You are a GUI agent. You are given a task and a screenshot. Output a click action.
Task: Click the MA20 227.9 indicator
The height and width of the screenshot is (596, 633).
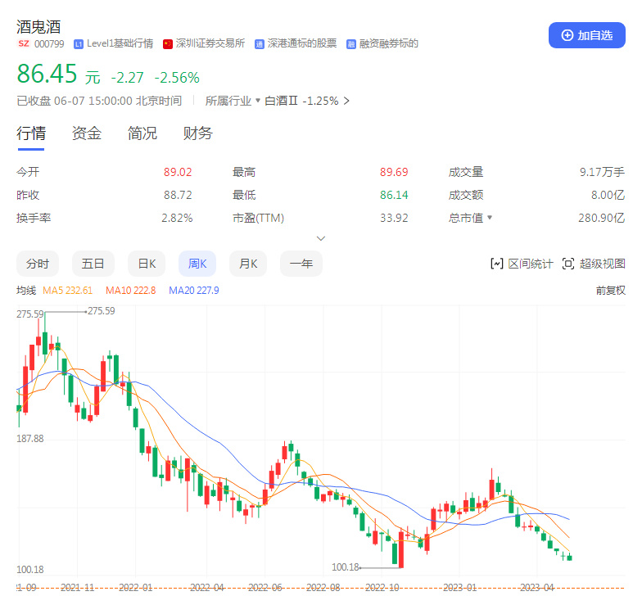click(194, 291)
